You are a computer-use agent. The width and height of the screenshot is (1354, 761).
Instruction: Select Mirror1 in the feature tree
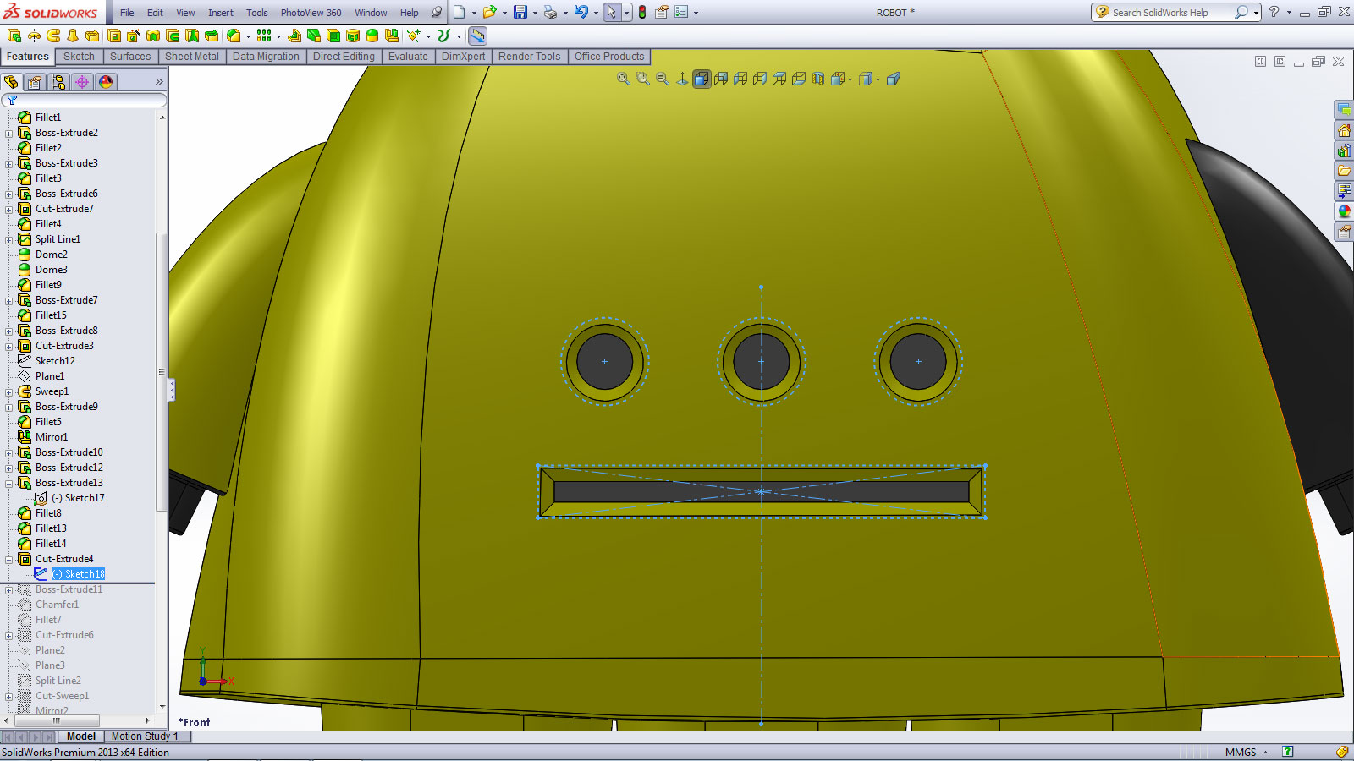[51, 437]
